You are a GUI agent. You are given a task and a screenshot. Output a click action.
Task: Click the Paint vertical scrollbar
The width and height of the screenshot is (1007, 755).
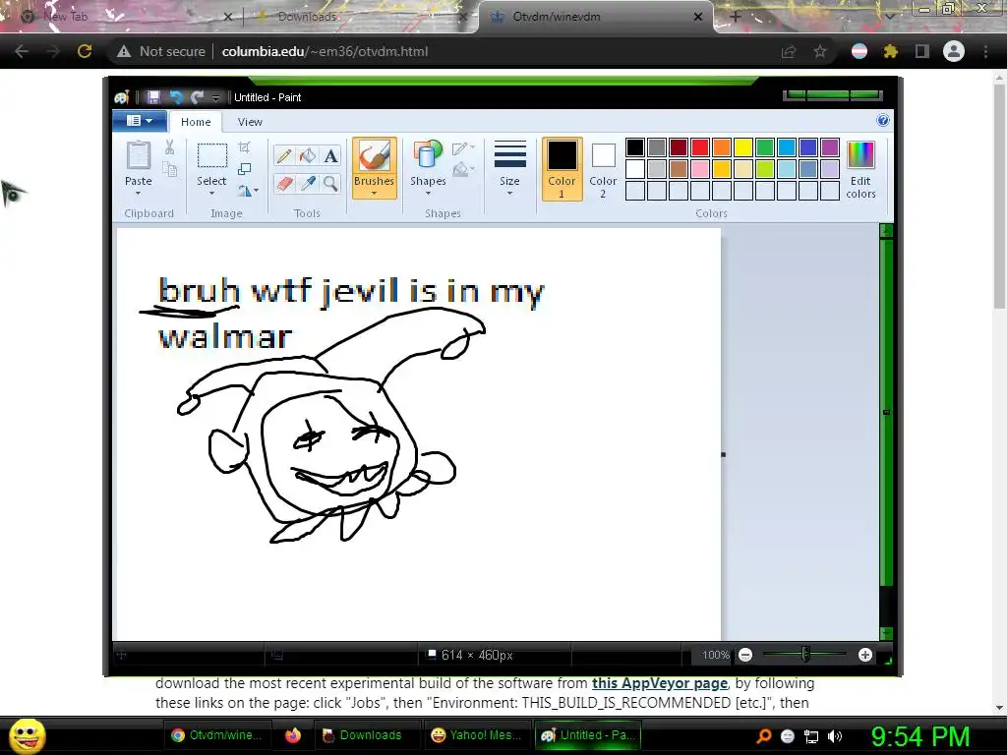[886, 432]
